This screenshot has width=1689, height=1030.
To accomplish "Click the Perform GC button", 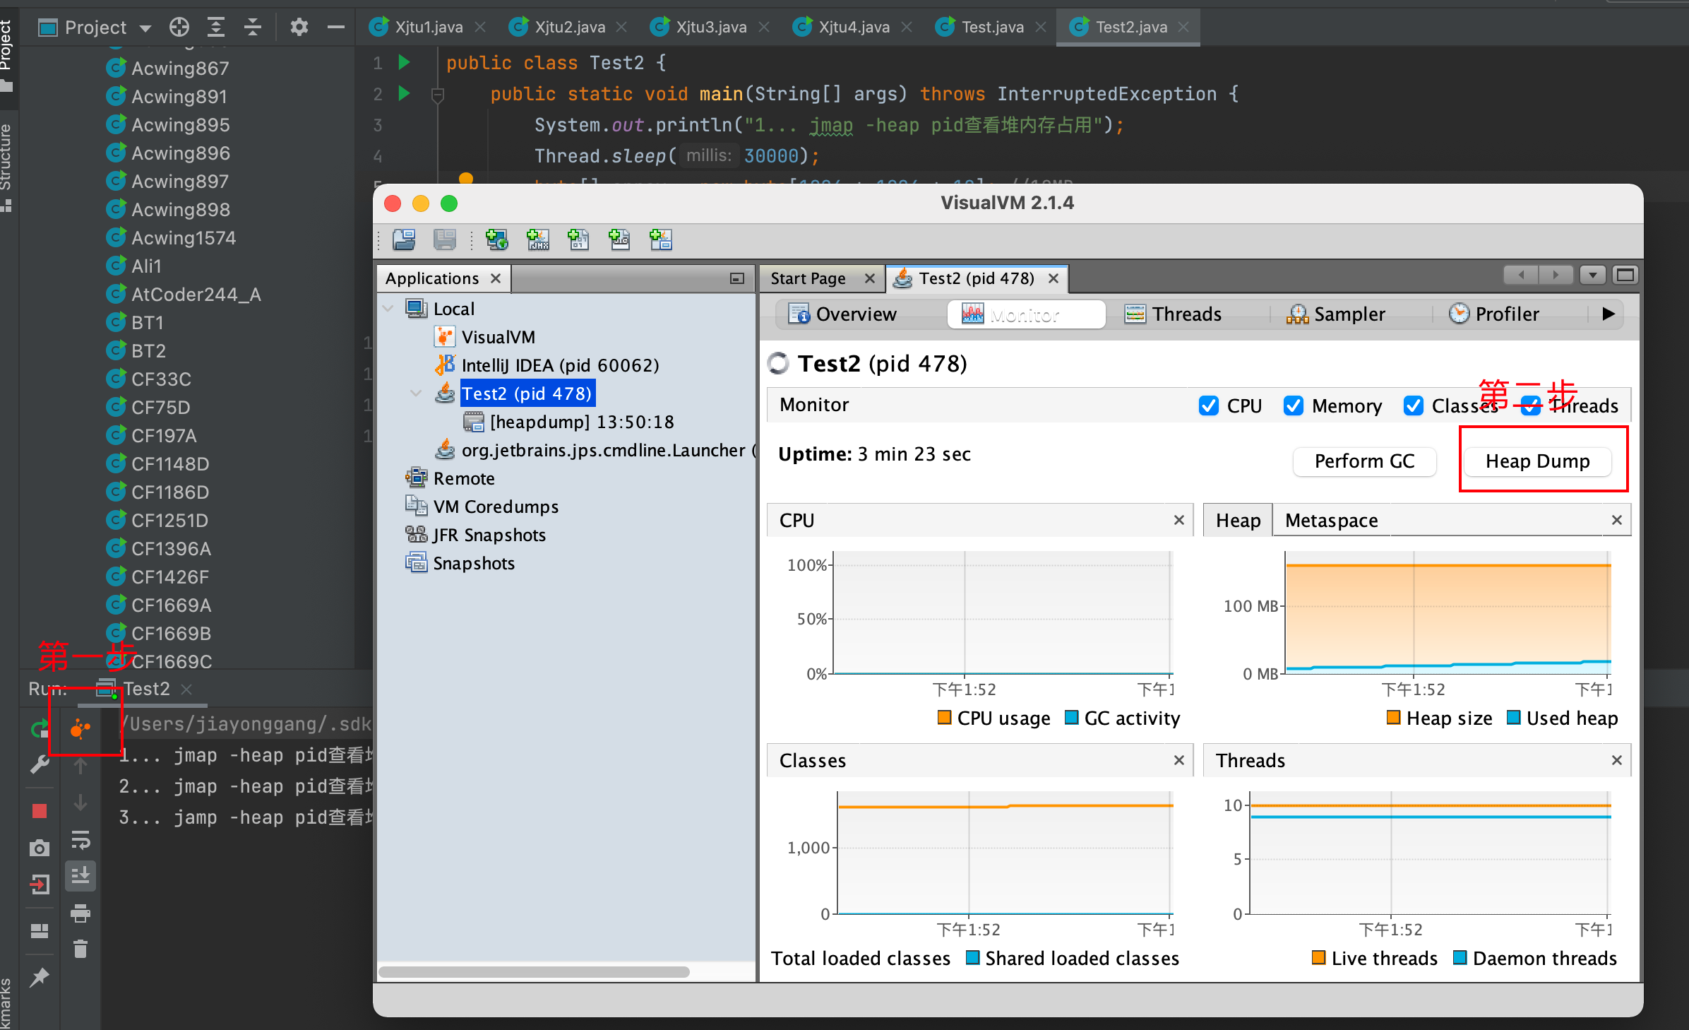I will pyautogui.click(x=1363, y=461).
